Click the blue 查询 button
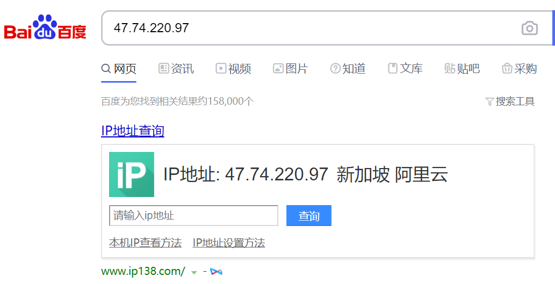The width and height of the screenshot is (555, 284). pyautogui.click(x=309, y=215)
